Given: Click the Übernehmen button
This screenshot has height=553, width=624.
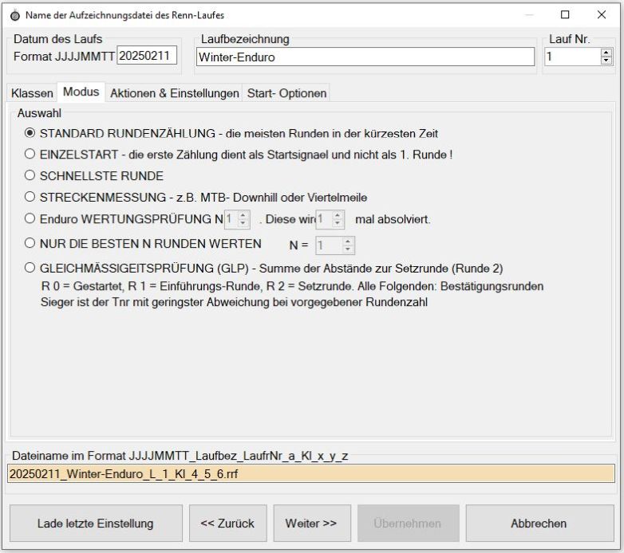Looking at the screenshot, I should coord(408,524).
